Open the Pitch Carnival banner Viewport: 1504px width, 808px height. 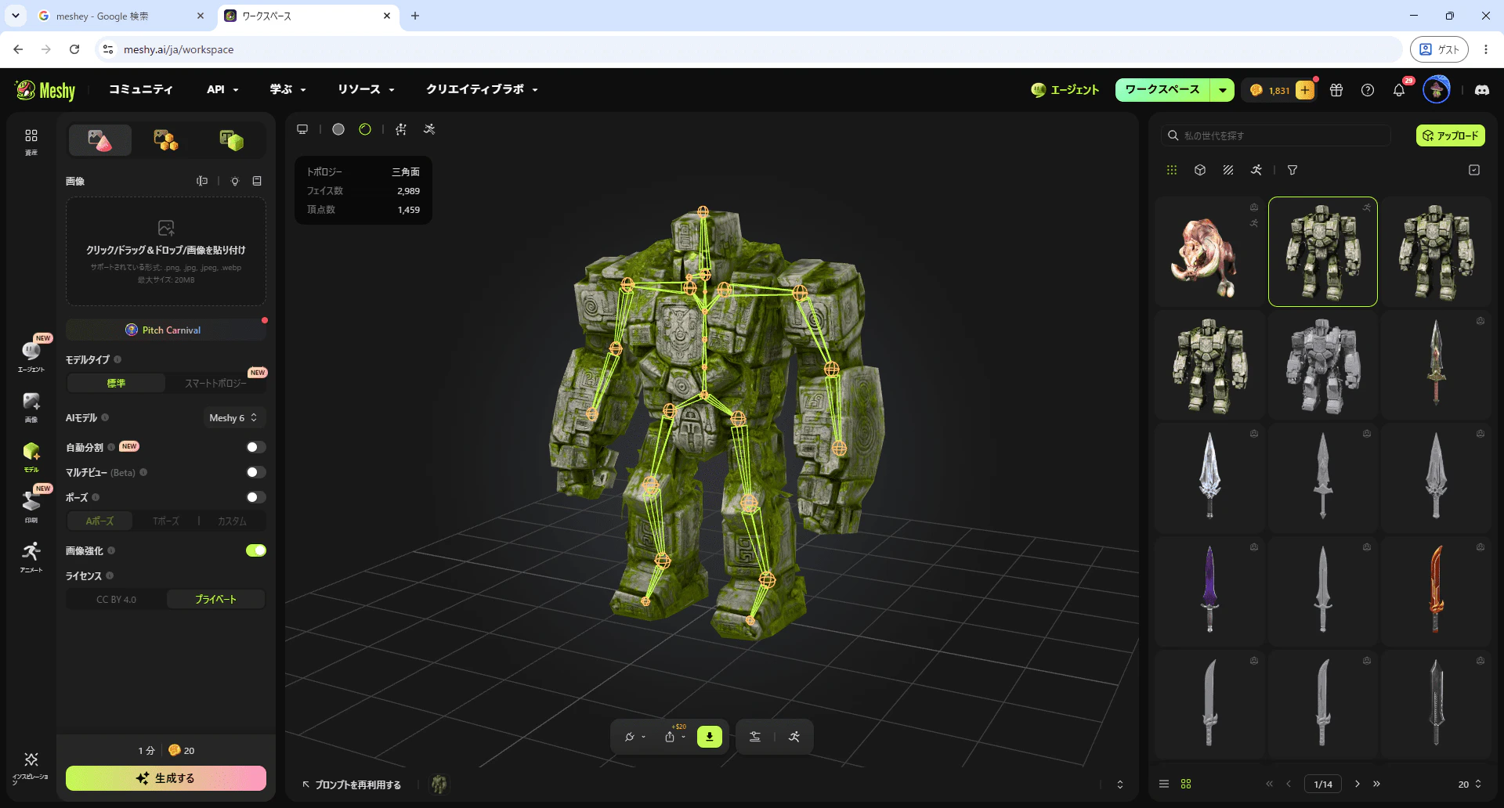tap(166, 330)
